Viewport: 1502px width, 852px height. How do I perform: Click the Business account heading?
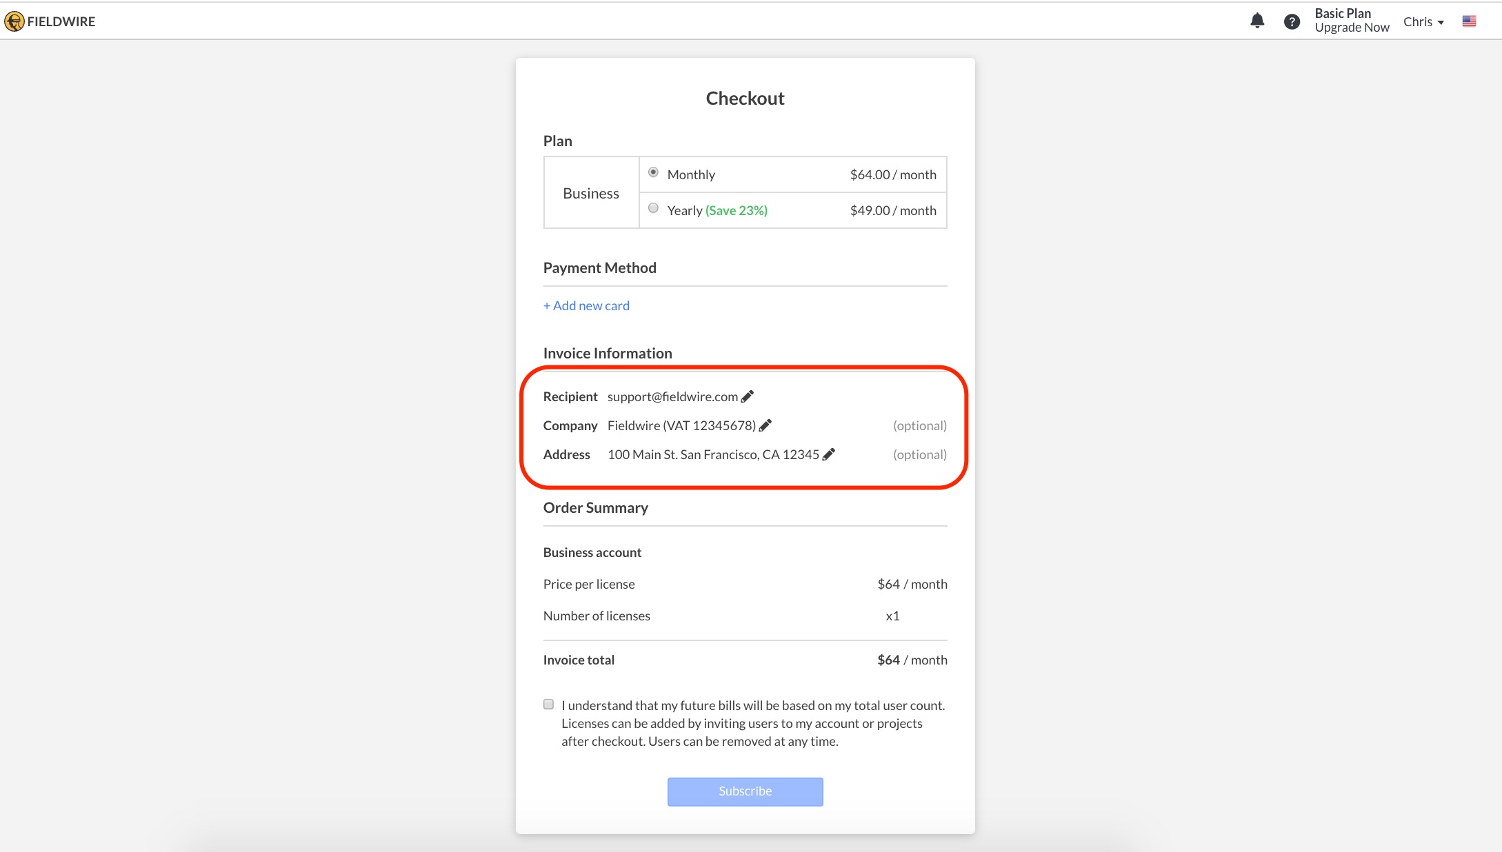point(592,552)
